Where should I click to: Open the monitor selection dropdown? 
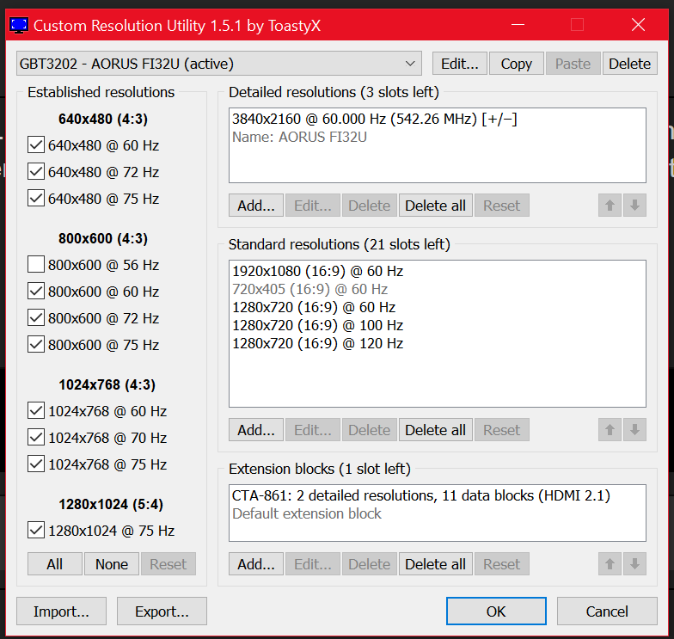(x=218, y=64)
